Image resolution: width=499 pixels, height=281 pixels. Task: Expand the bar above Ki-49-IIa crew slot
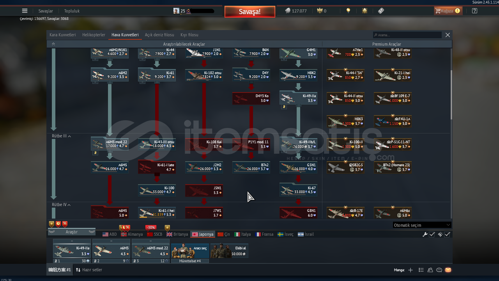[x=72, y=241]
